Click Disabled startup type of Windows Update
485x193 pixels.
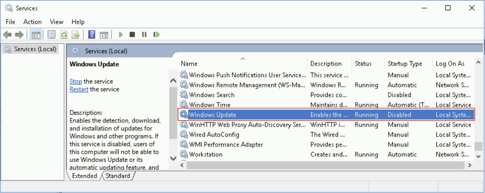pos(399,115)
